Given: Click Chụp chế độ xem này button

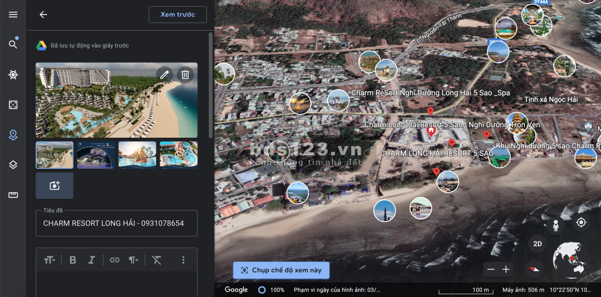Looking at the screenshot, I should tap(281, 270).
